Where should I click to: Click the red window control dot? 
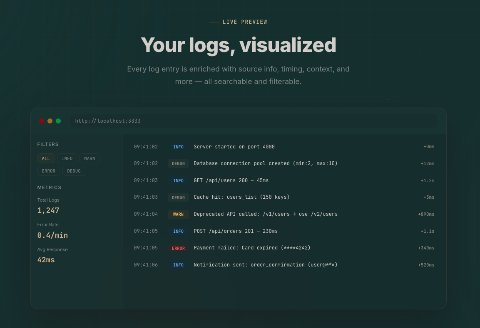click(42, 121)
